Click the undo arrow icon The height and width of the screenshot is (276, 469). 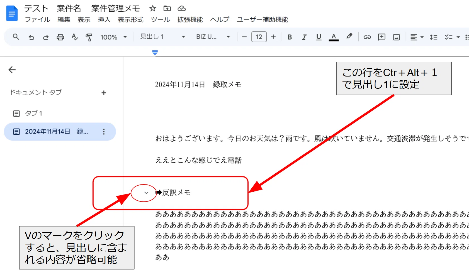31,37
